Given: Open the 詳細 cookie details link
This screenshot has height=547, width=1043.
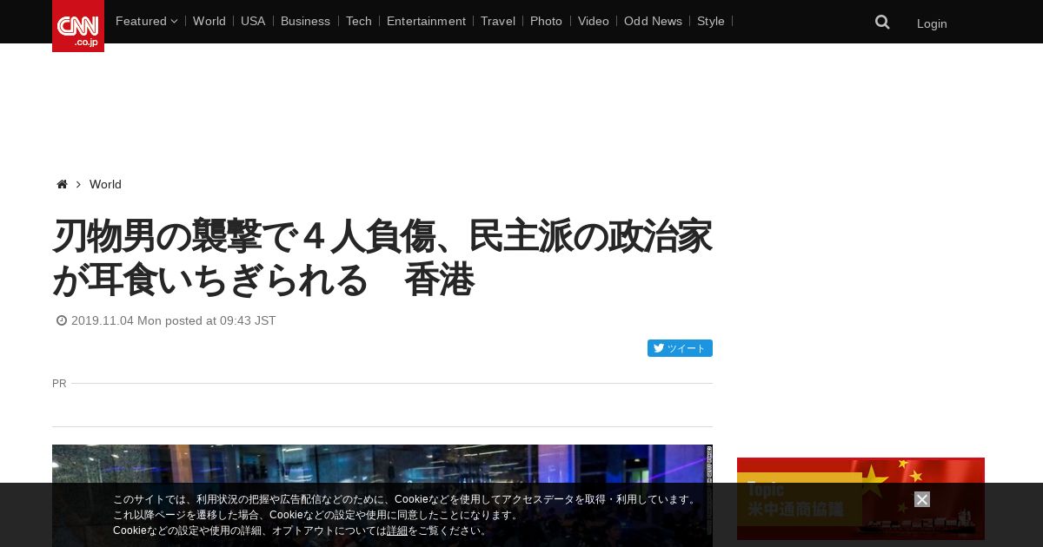Looking at the screenshot, I should (397, 531).
